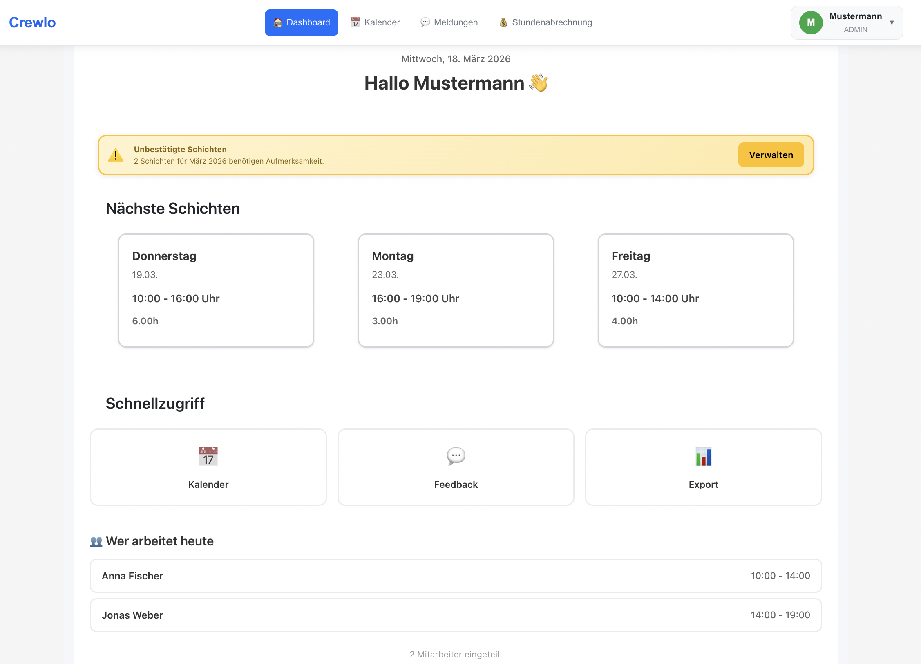Click the warning triangle icon in the yellow banner
921x664 pixels.
[116, 155]
